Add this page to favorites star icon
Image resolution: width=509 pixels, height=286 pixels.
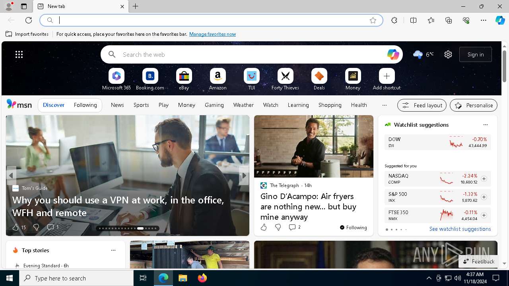click(x=373, y=20)
